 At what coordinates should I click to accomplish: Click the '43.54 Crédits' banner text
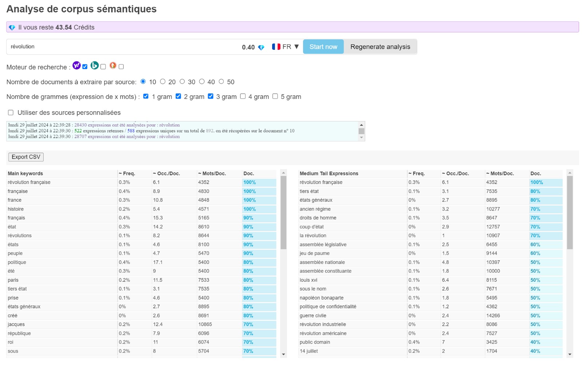point(75,28)
